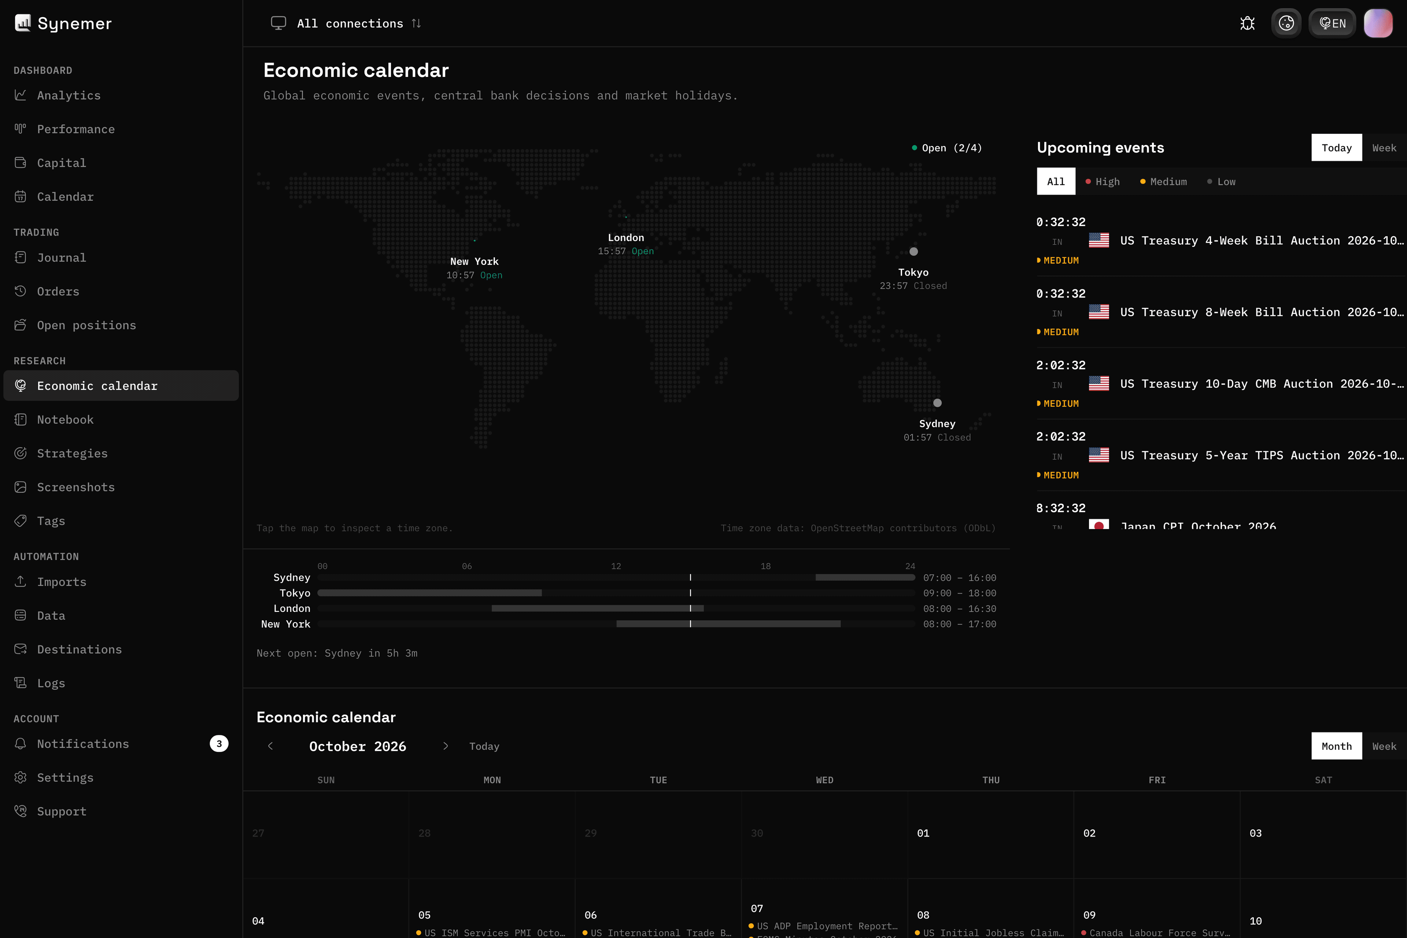The width and height of the screenshot is (1407, 938).
Task: Open the Logs page
Action: click(x=121, y=683)
